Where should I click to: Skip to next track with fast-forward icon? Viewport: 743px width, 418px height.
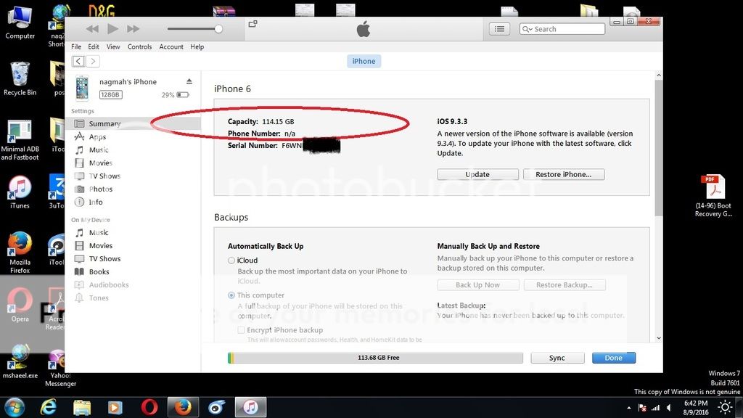click(x=133, y=29)
